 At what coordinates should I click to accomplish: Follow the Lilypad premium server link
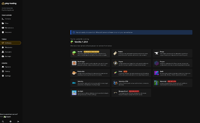[x=7, y=117]
